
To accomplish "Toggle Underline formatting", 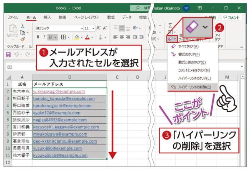I will pos(50,37).
